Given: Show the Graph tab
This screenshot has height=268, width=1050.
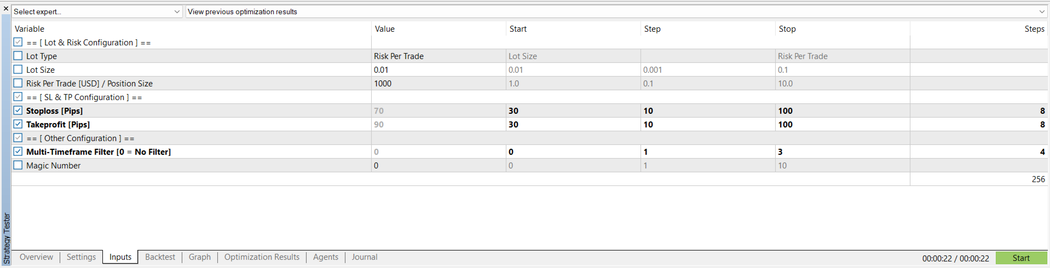Looking at the screenshot, I should pos(200,257).
